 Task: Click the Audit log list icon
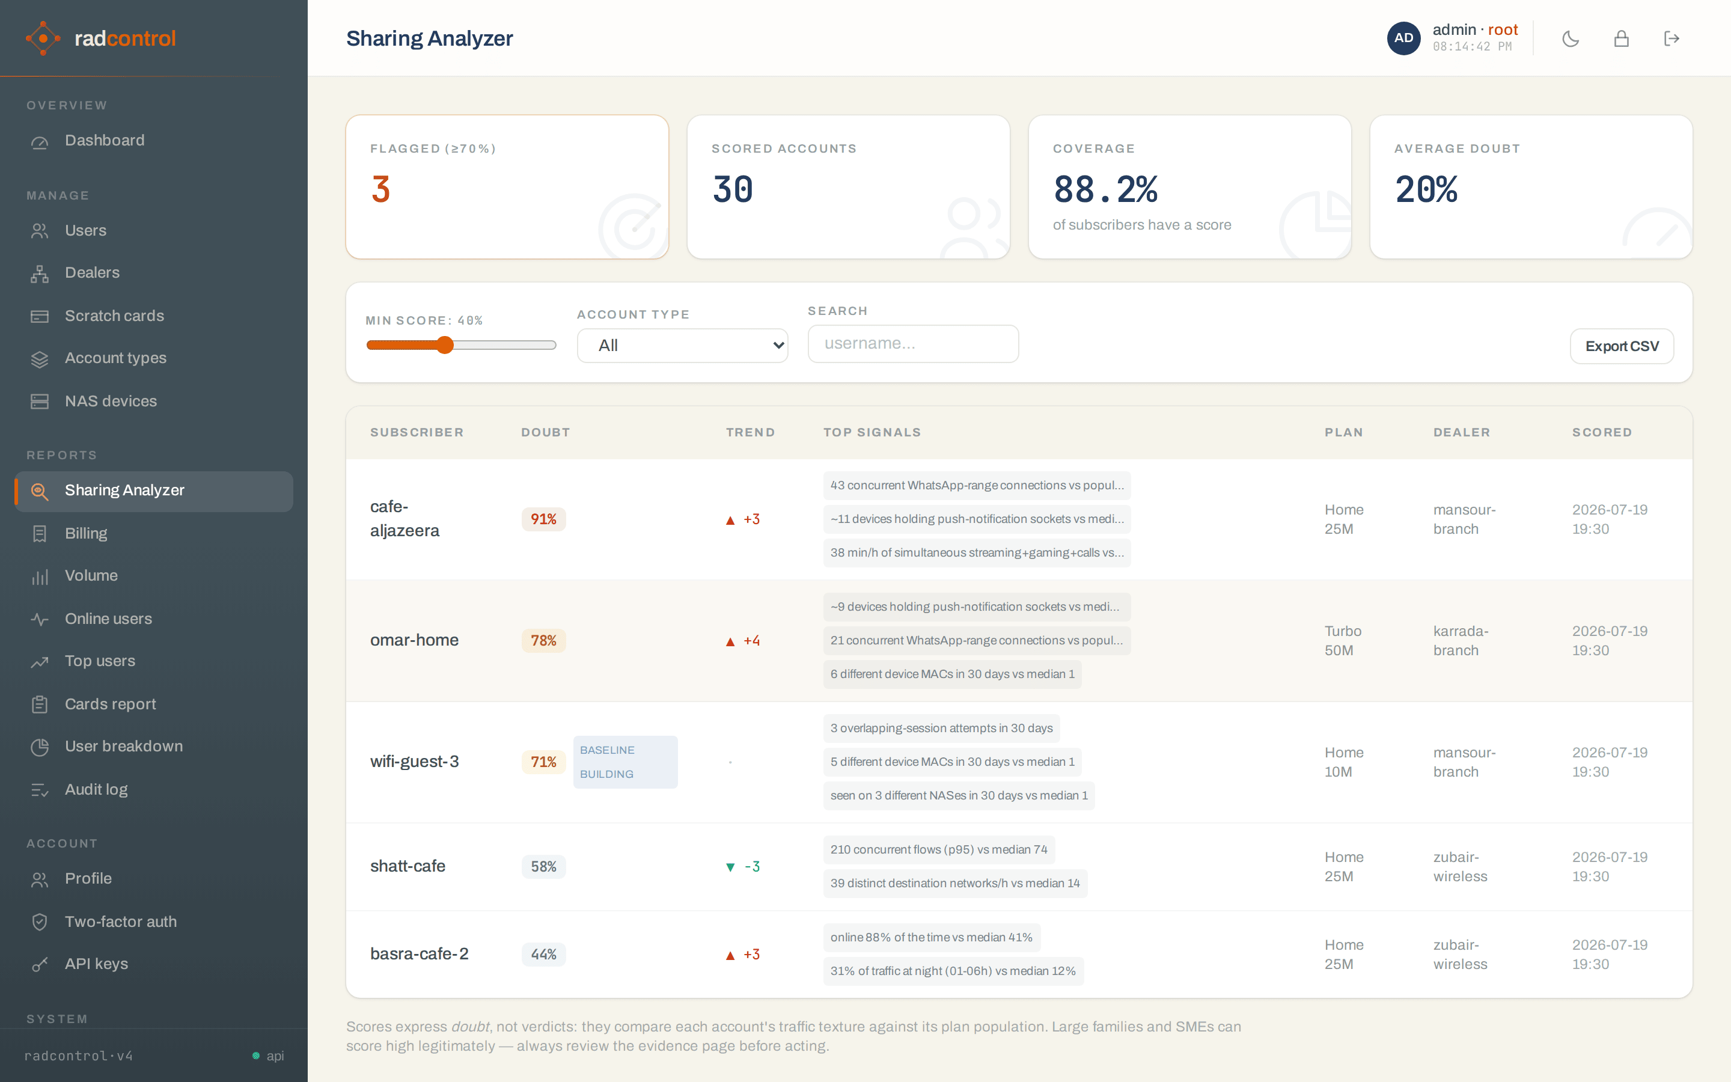[x=40, y=790]
